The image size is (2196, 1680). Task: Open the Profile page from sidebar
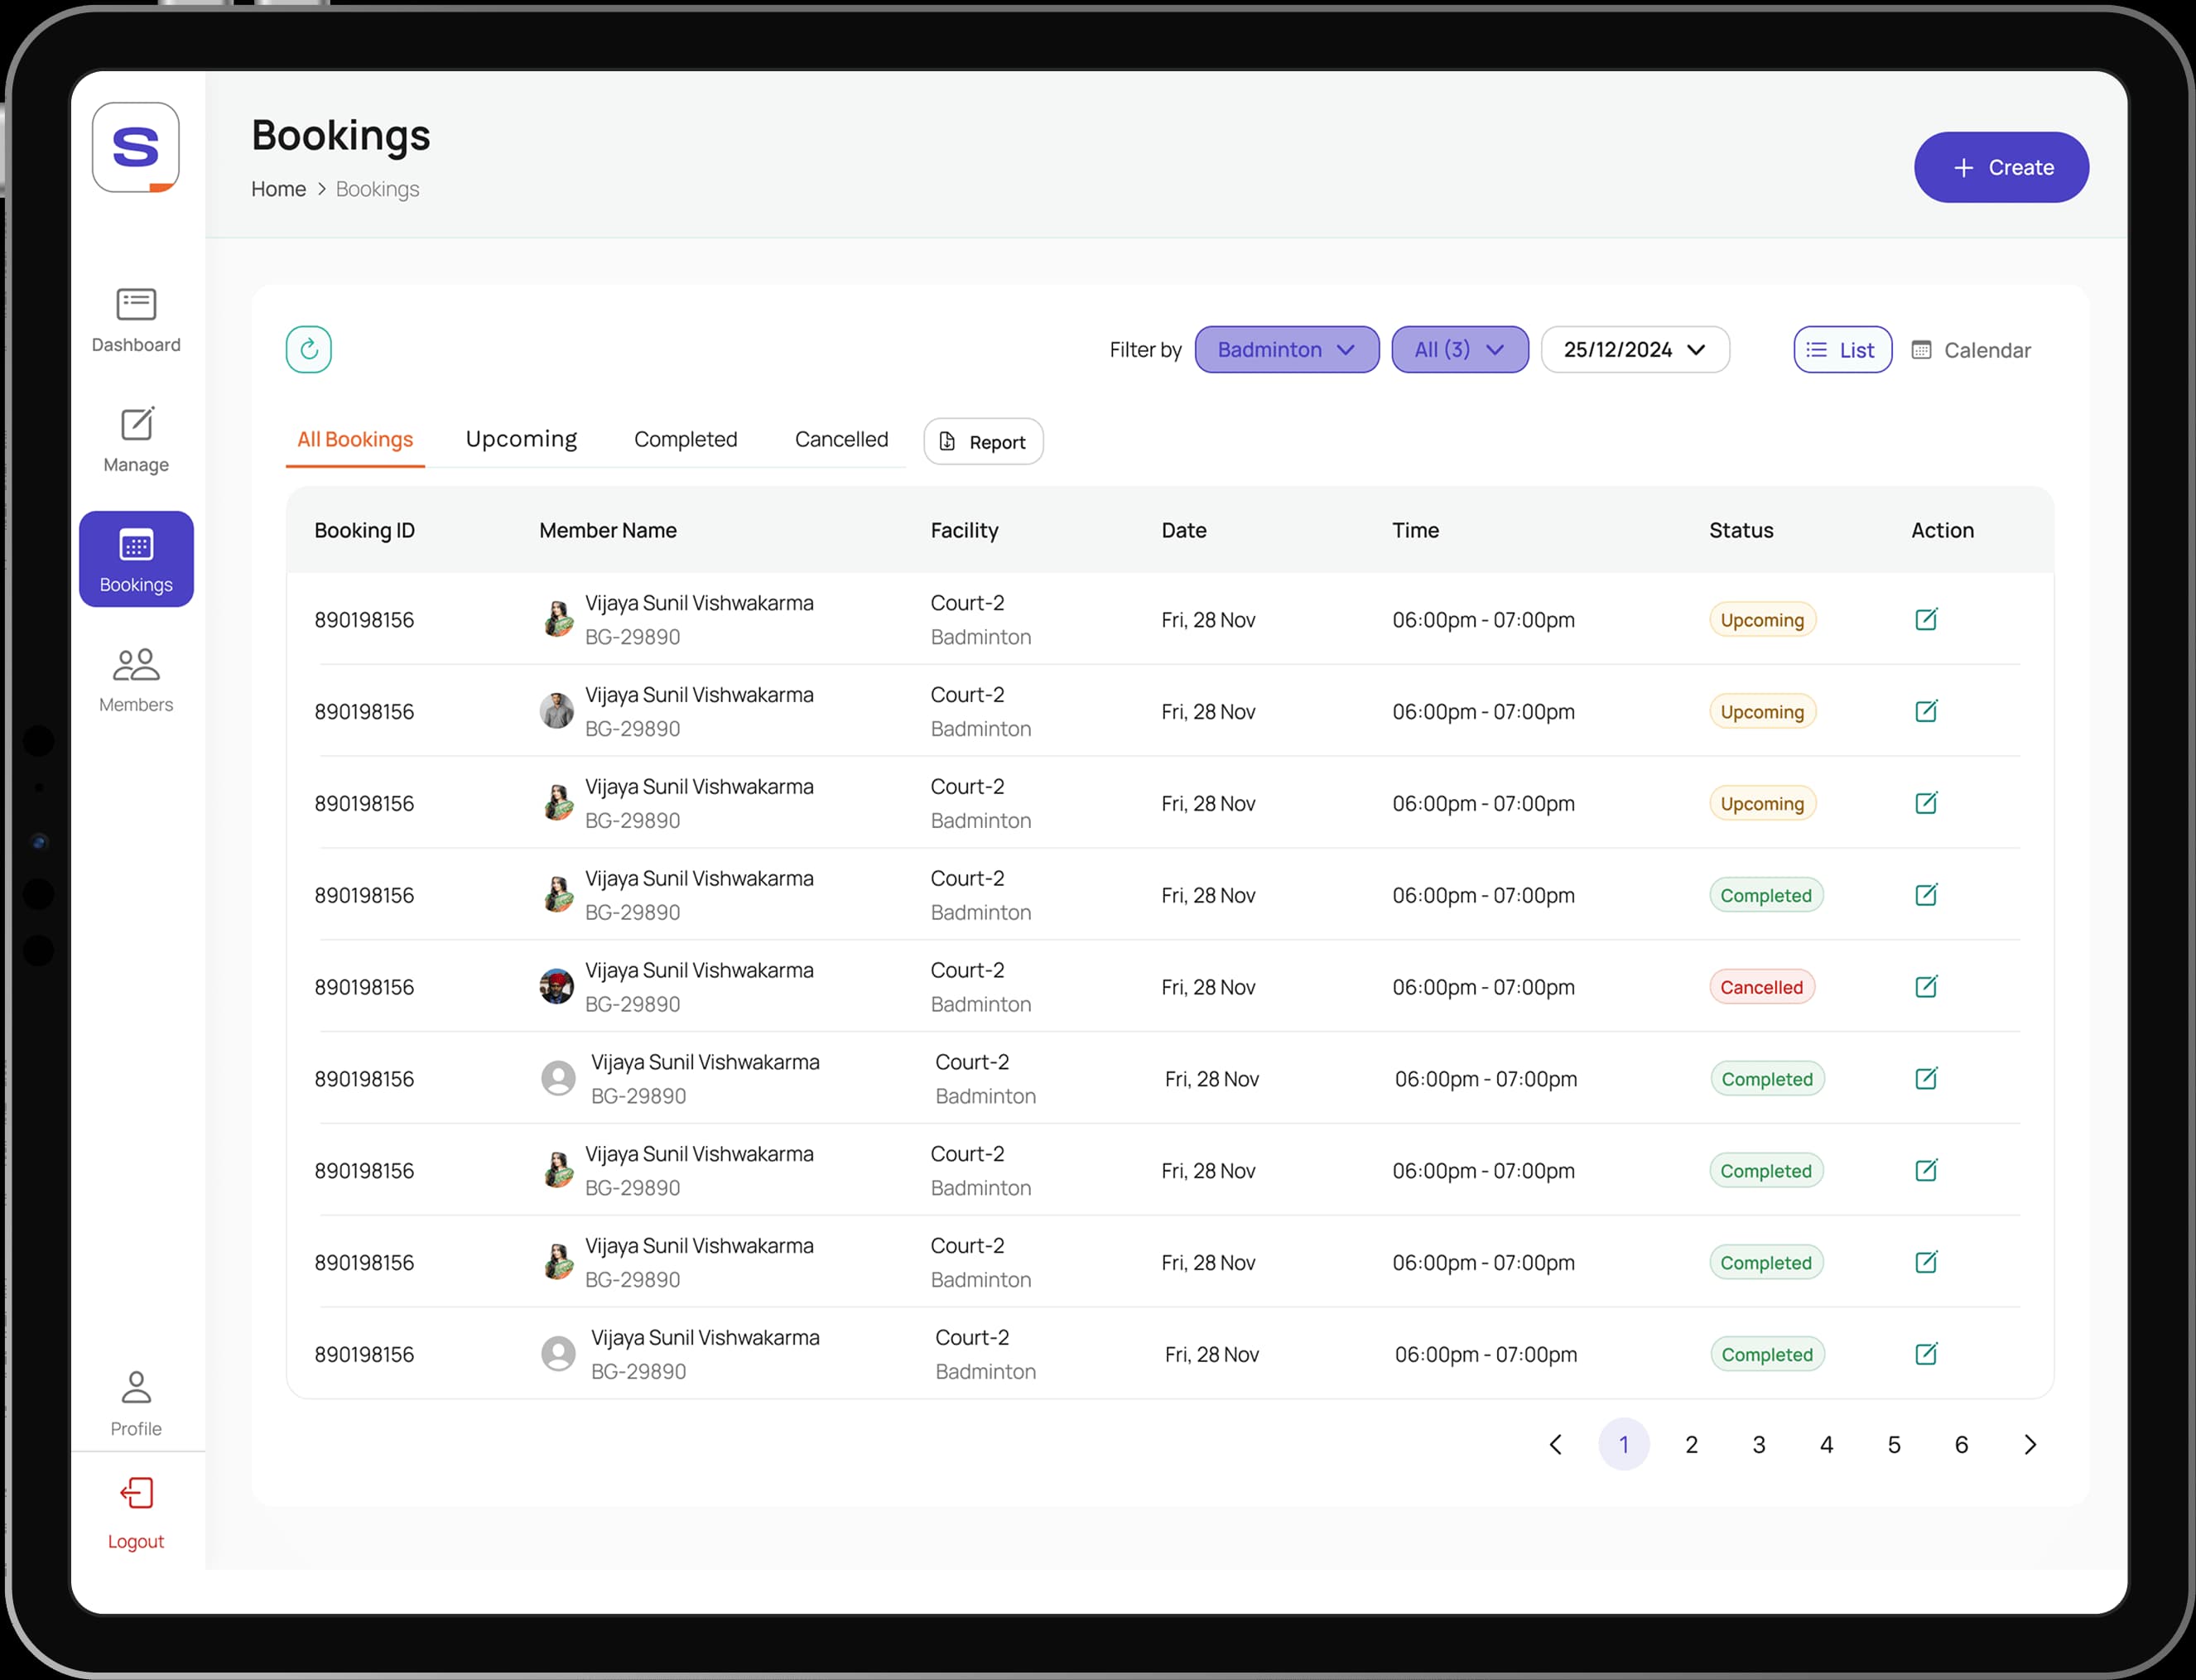click(x=136, y=1402)
